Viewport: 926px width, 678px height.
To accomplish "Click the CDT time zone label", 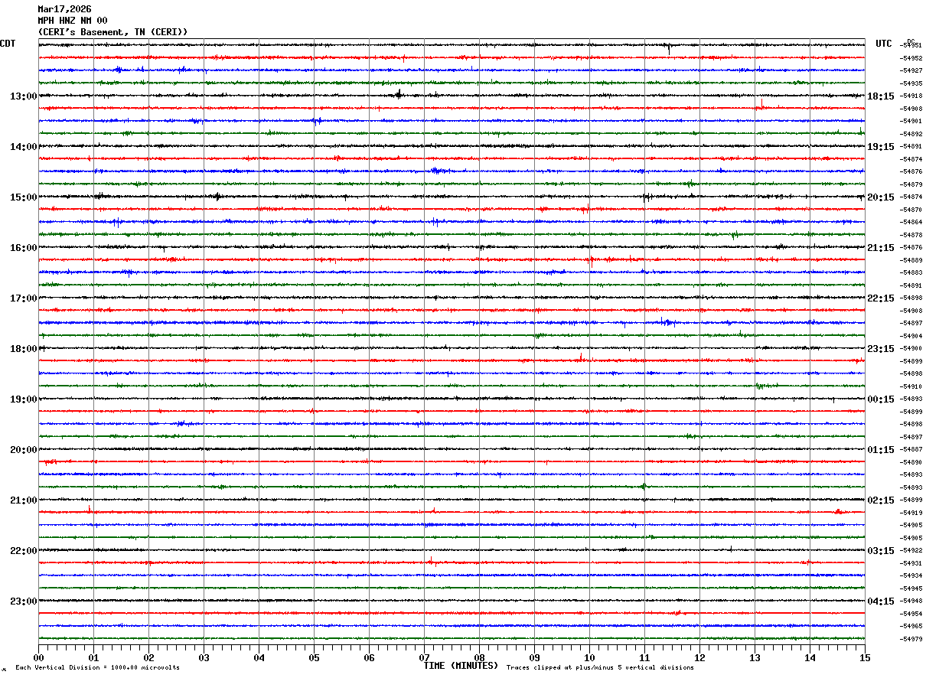I will click(8, 44).
